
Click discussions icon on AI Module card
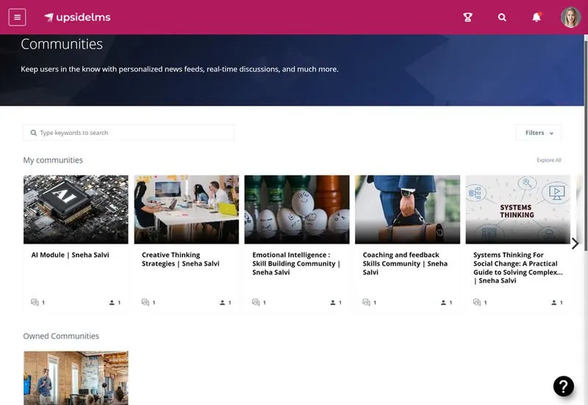35,302
